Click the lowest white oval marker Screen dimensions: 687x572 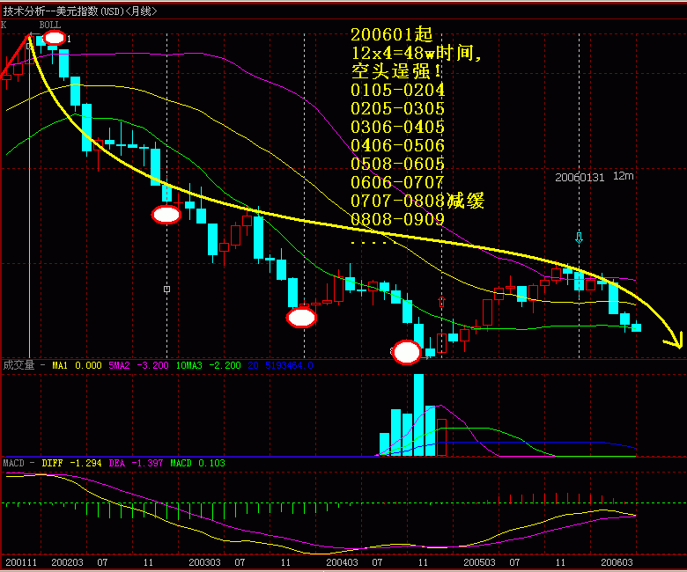click(406, 352)
